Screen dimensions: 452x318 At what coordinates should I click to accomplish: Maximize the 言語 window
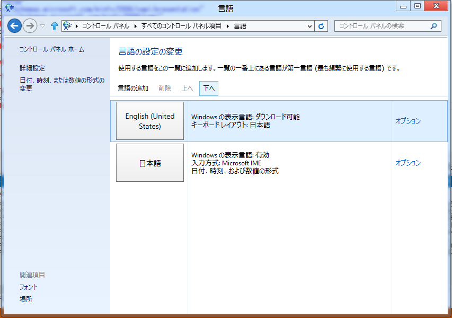[418, 6]
